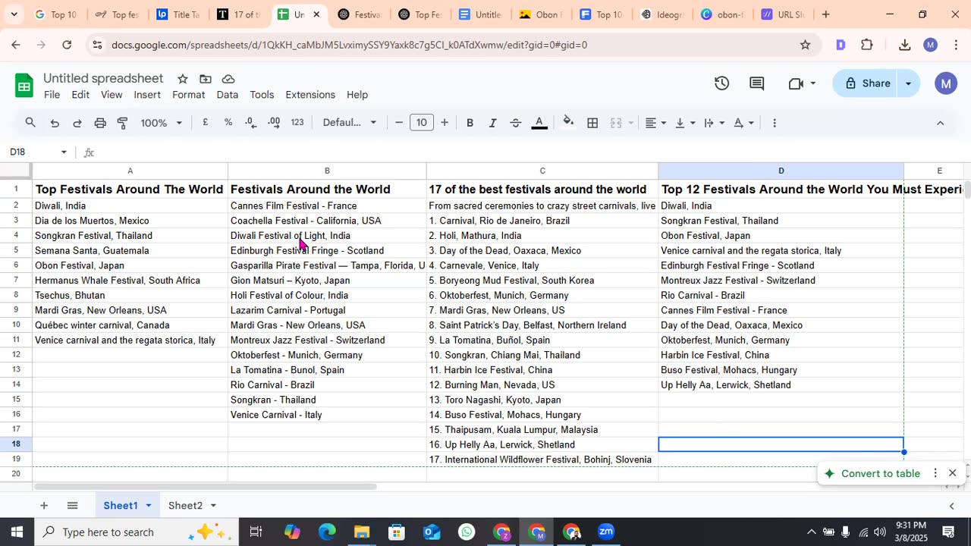The height and width of the screenshot is (546, 971).
Task: Open the Format menu
Action: click(x=188, y=95)
